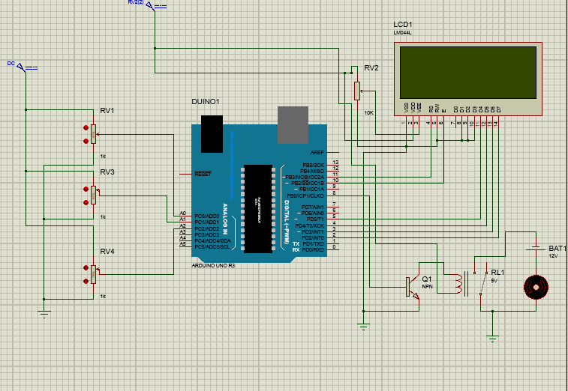The image size is (568, 391).
Task: Click the LCD1 component label
Action: pos(403,25)
